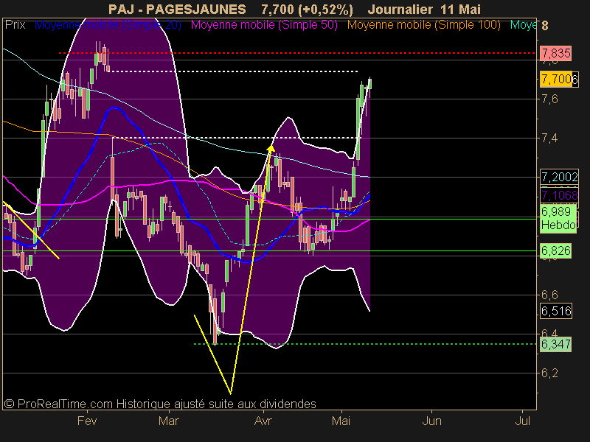The width and height of the screenshot is (590, 442).
Task: Select the Prix legend entry
Action: pyautogui.click(x=15, y=25)
